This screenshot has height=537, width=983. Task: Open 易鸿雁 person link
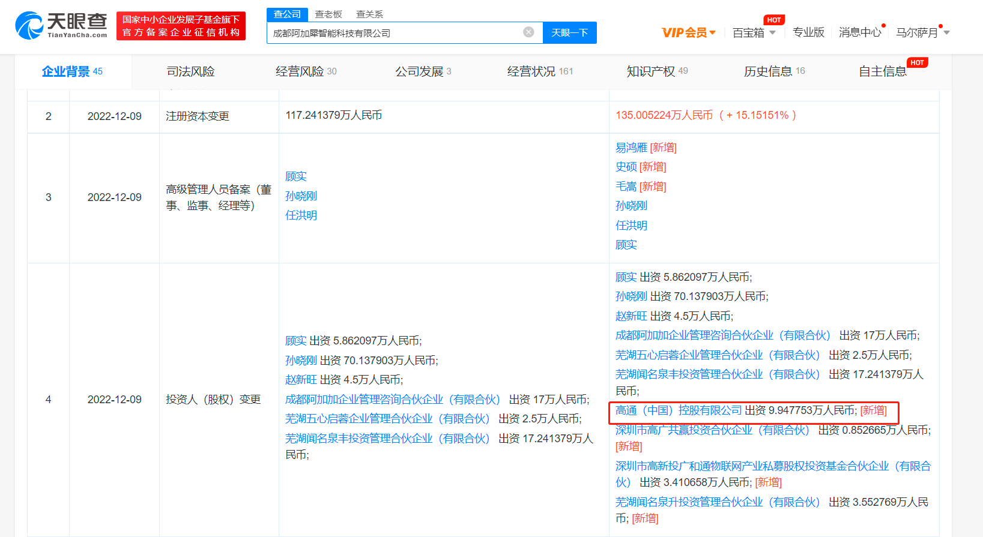tap(631, 148)
